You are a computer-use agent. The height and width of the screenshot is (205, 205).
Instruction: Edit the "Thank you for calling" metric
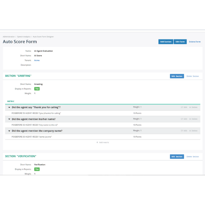click(184, 107)
